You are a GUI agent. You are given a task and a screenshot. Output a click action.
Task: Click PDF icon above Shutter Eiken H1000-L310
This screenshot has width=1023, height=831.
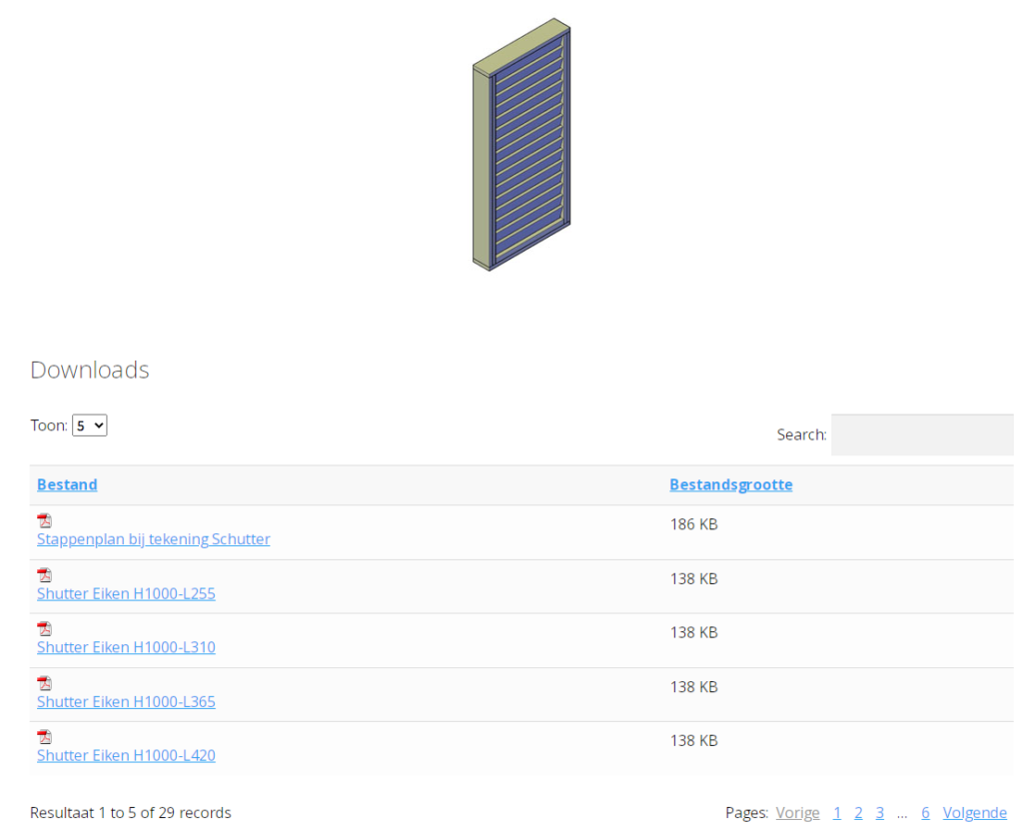tap(45, 628)
